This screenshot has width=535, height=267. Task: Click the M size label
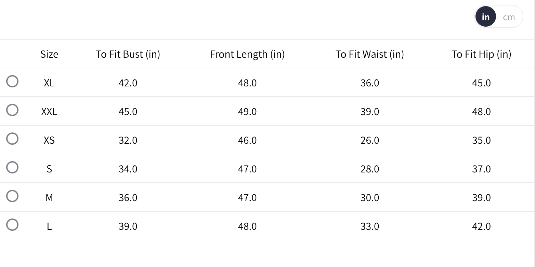tap(49, 198)
